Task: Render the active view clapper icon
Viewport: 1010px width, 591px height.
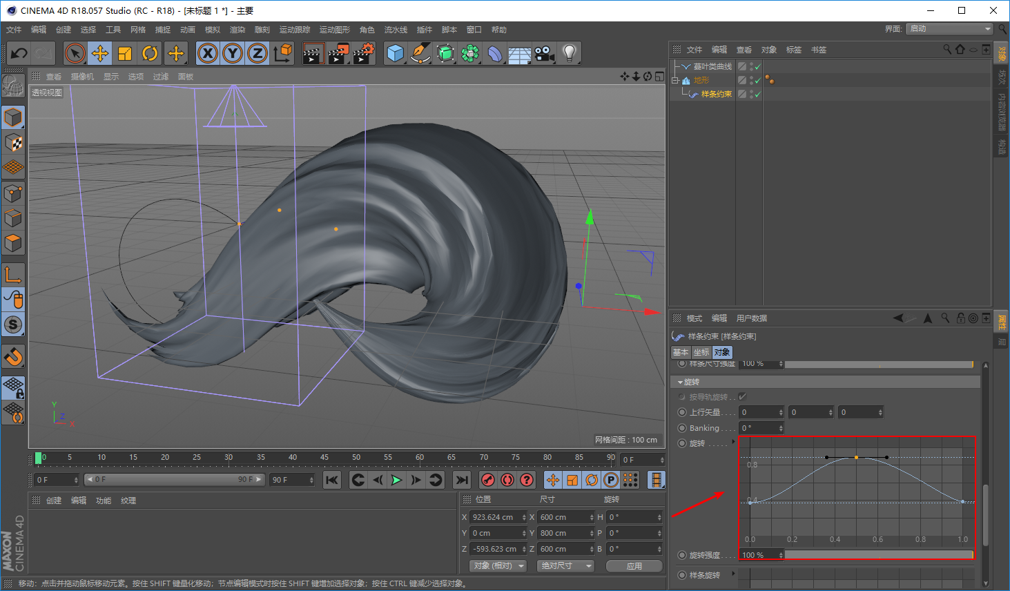Action: pyautogui.click(x=313, y=53)
